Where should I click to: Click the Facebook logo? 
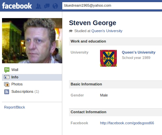pyautogui.click(x=17, y=6)
